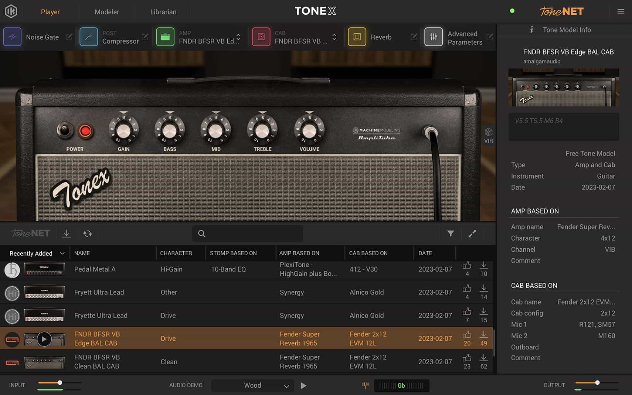Click the ToneNET browser logo

[31, 233]
